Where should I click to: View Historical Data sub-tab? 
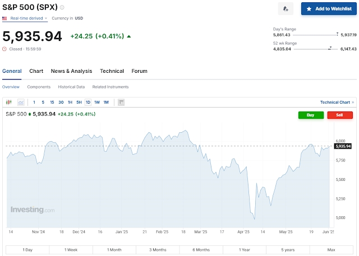[71, 87]
